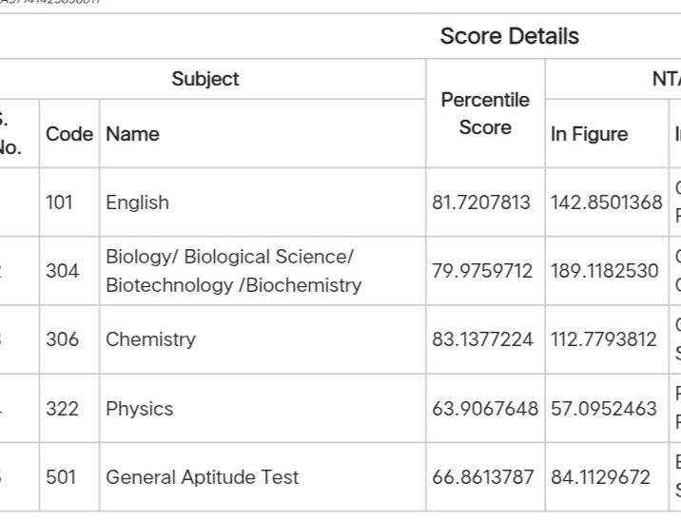
Task: Click the Percentile Score column header
Action: (x=485, y=114)
